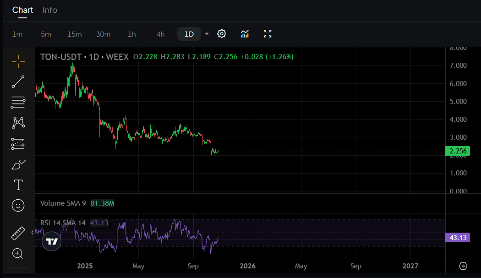Select the 1h timeframe
Image resolution: width=481 pixels, height=278 pixels.
coord(132,33)
